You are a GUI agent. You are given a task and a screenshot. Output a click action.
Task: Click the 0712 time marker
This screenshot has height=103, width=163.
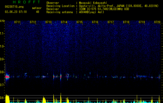(x=33, y=22)
